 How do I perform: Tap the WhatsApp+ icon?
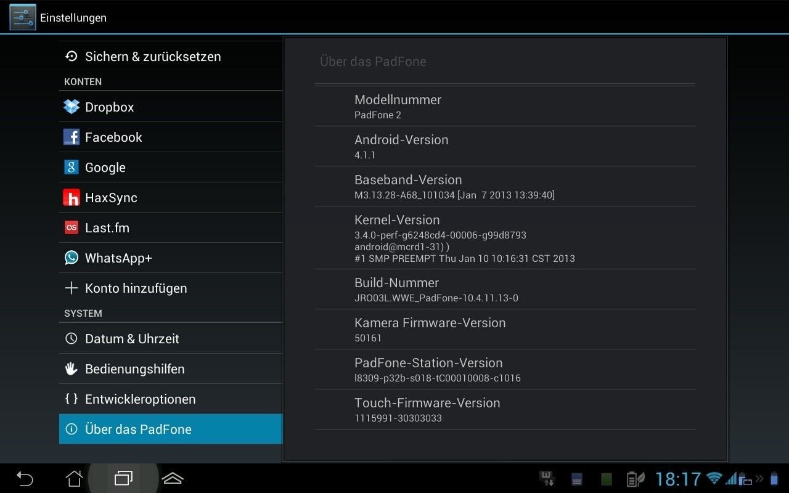[x=72, y=258]
